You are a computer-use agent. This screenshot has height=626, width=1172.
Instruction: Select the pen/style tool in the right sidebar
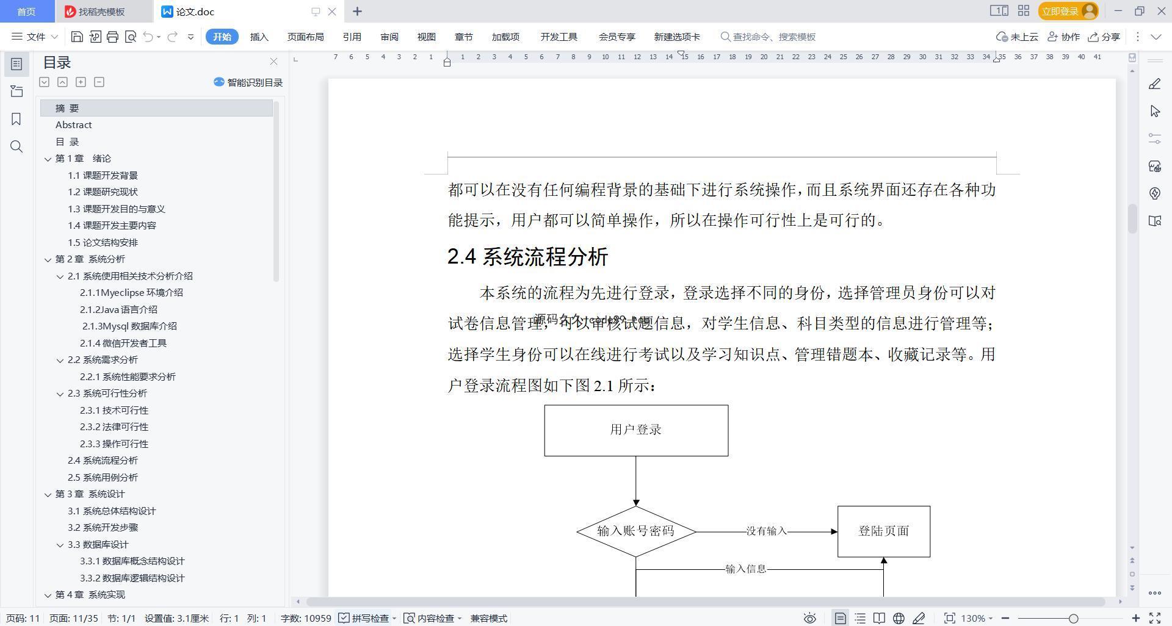[x=1154, y=84]
